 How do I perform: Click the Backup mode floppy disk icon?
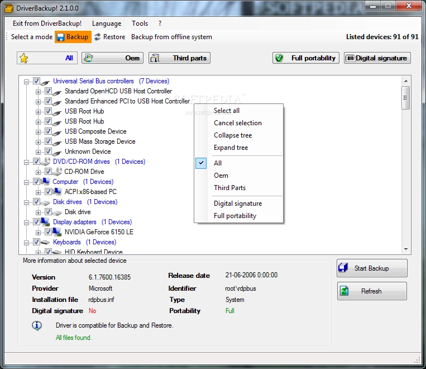click(60, 37)
